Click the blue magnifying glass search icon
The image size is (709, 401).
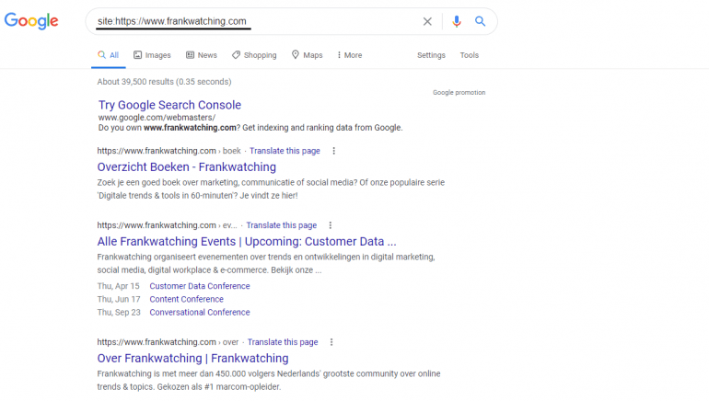(x=481, y=21)
